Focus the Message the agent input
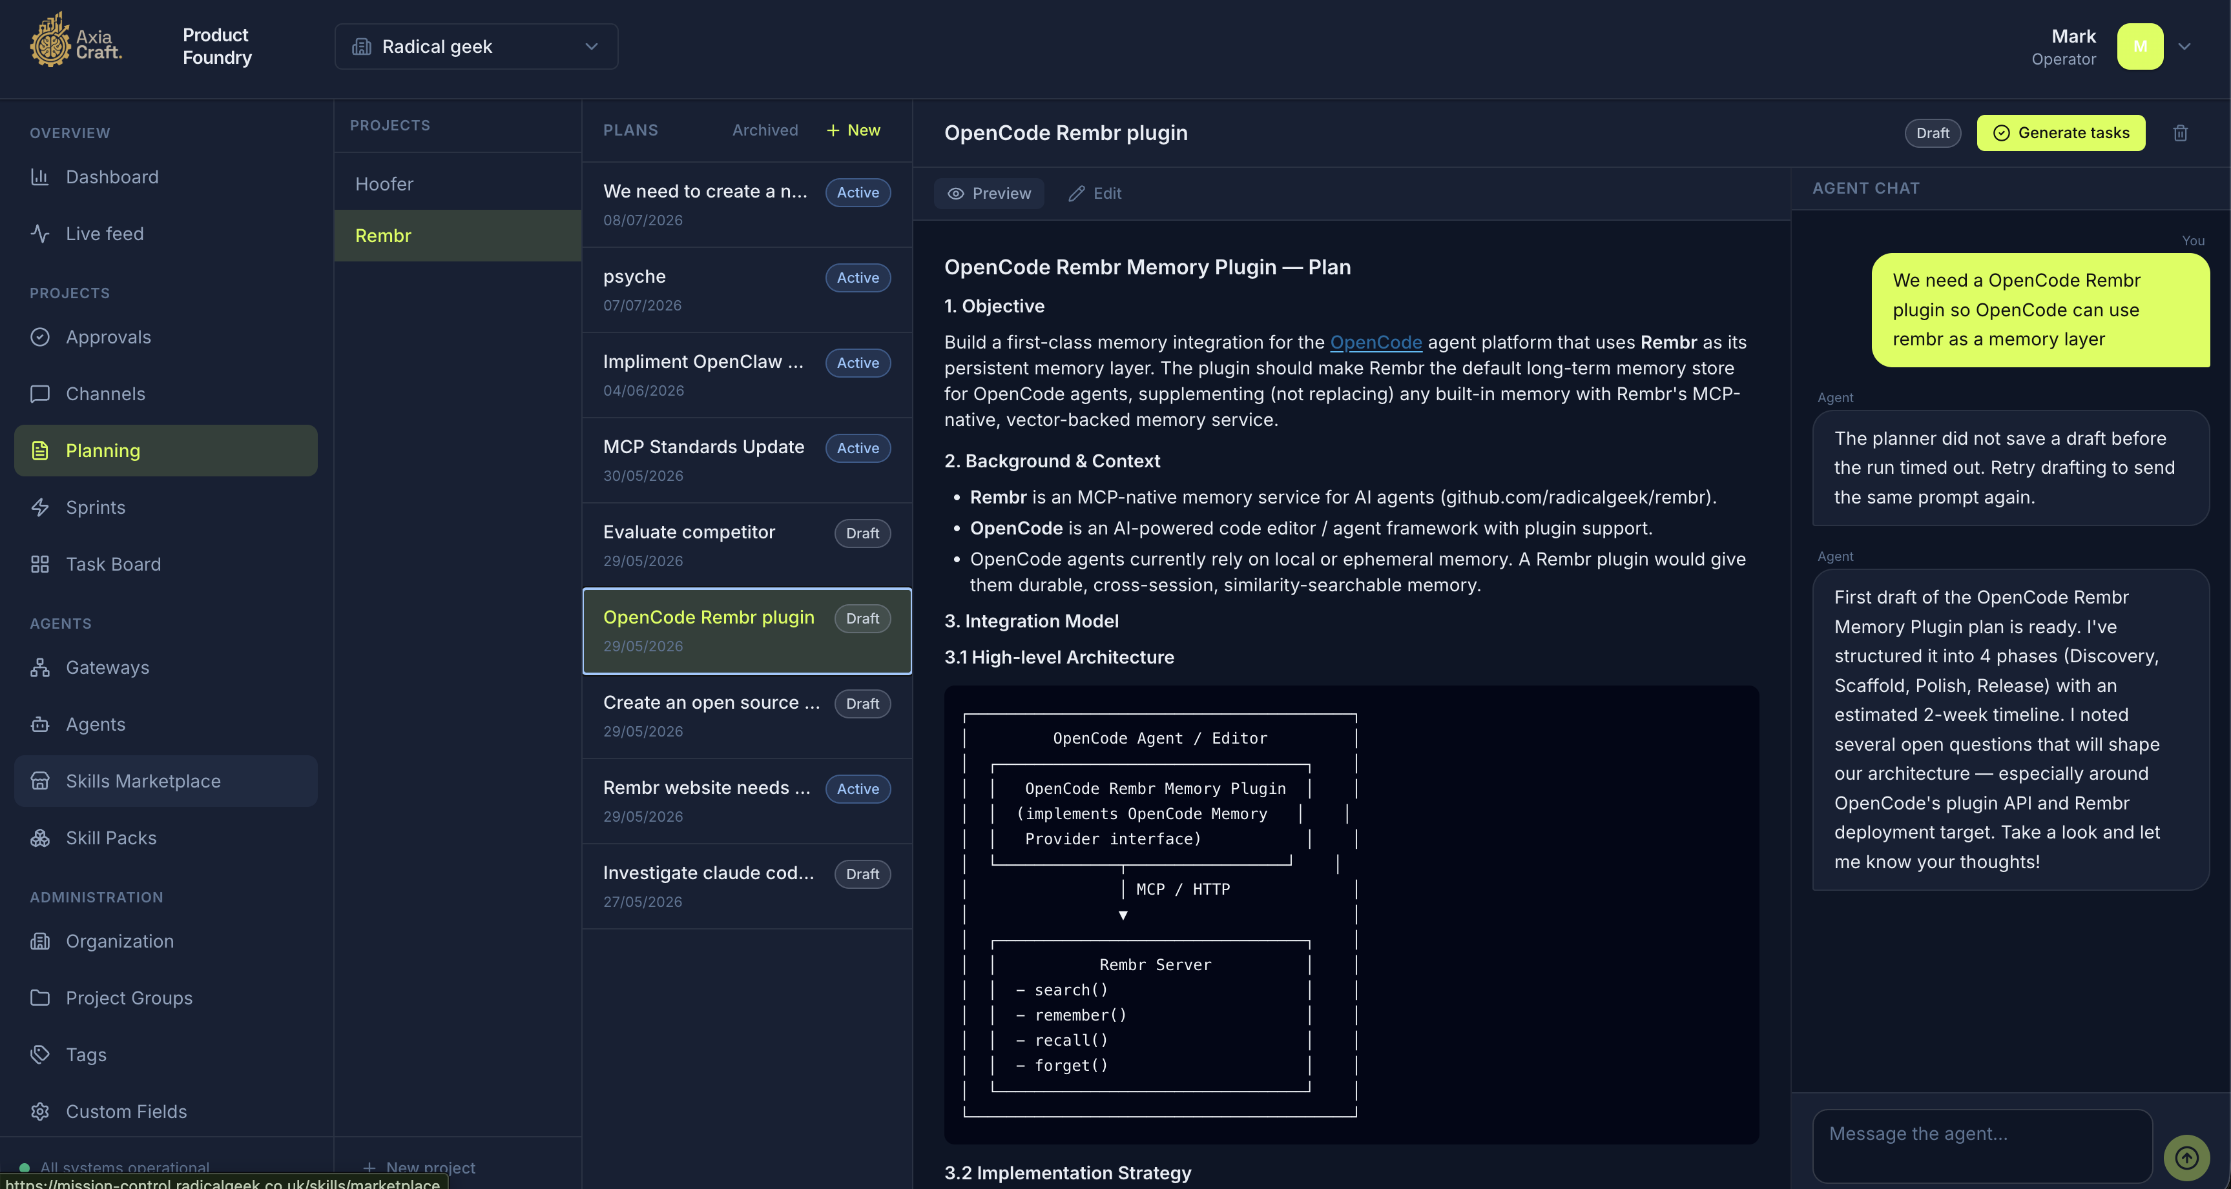 tap(1982, 1146)
